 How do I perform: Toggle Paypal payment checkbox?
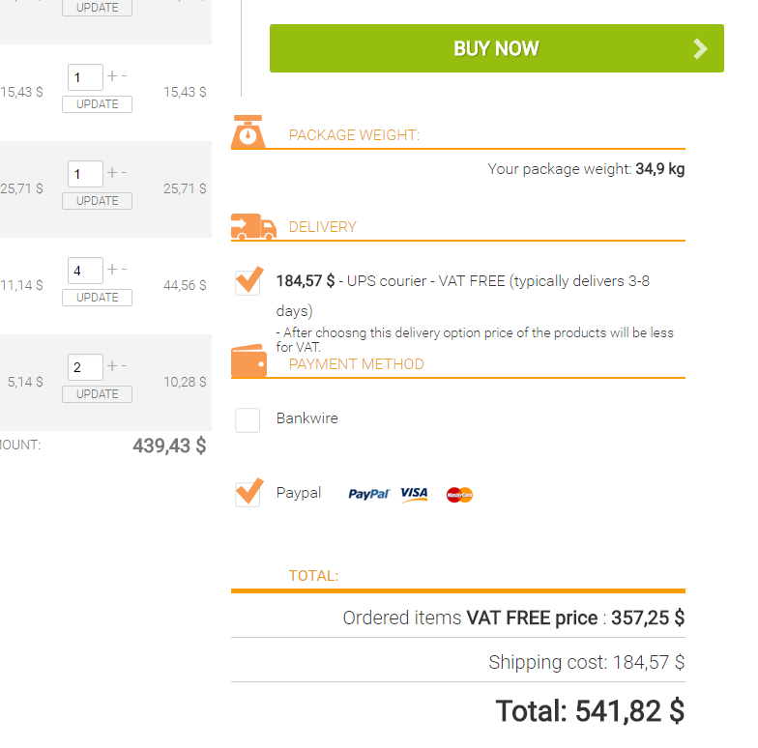[248, 493]
